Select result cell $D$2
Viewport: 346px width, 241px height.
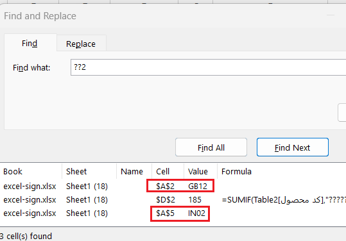166,200
